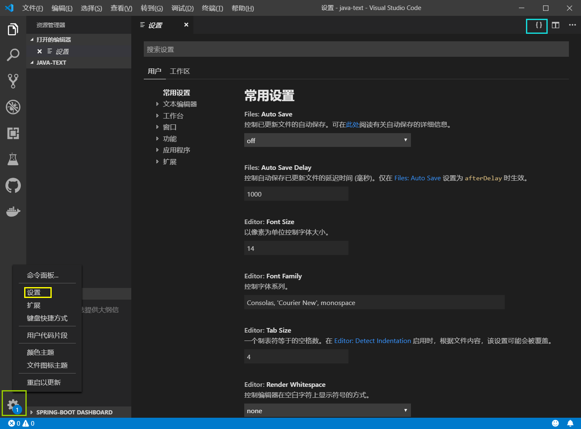Image resolution: width=581 pixels, height=429 pixels.
Task: Open the Docker whale icon in activity bar
Action: point(13,211)
